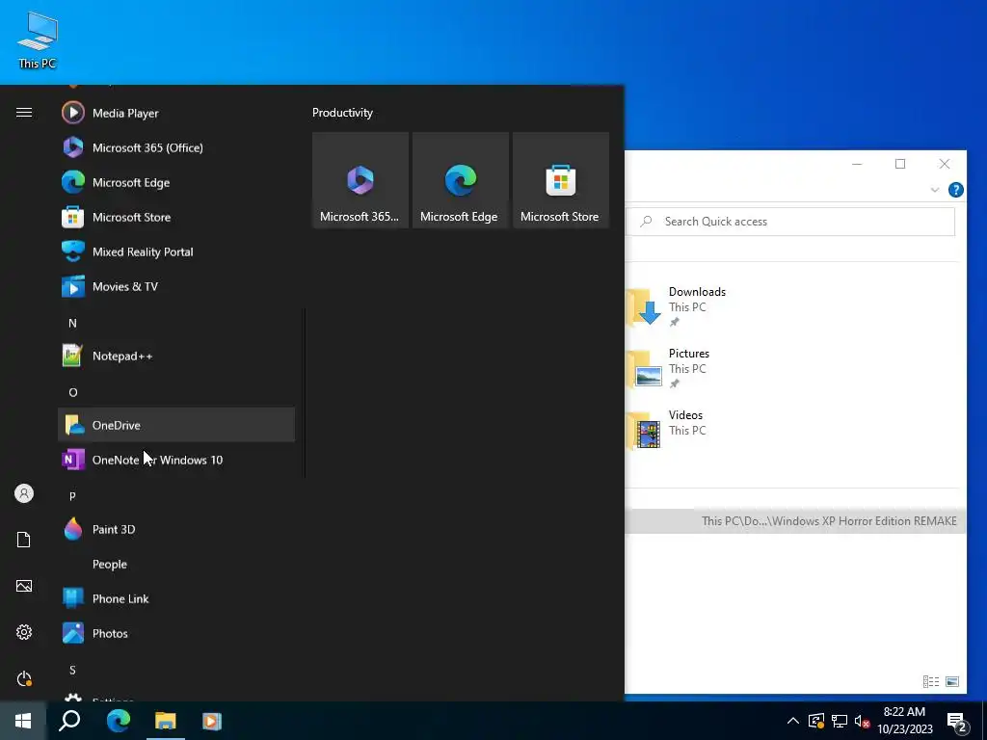987x740 pixels.
Task: Click the Microsoft 365 productivity tile
Action: pos(360,180)
